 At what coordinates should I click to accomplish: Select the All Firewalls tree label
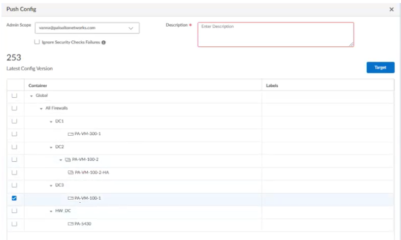click(x=57, y=108)
